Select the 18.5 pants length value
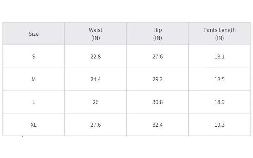The image size is (253, 158). click(x=219, y=79)
